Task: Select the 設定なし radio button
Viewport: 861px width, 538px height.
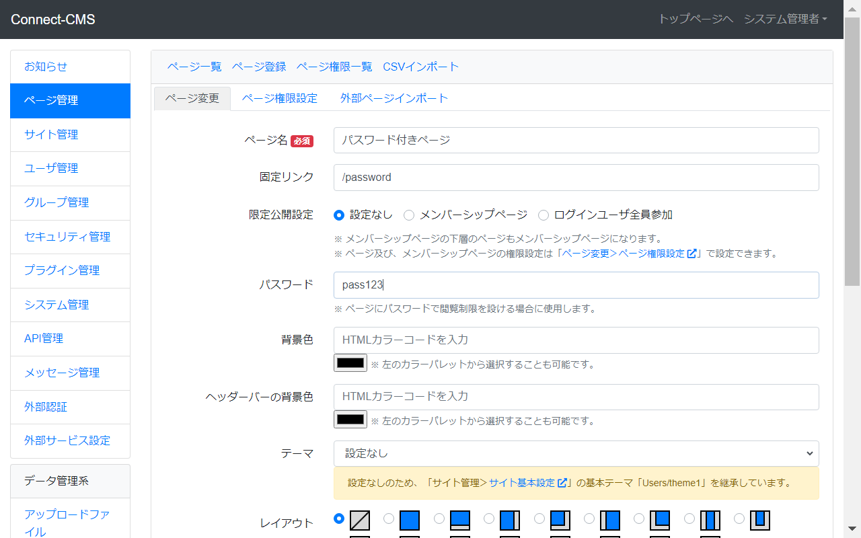Action: (339, 215)
